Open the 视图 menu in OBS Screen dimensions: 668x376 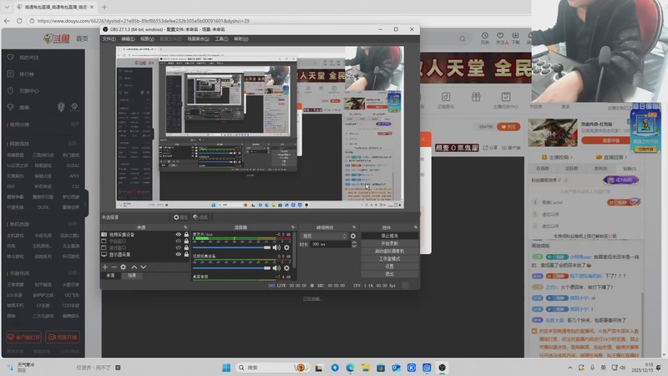click(x=148, y=38)
